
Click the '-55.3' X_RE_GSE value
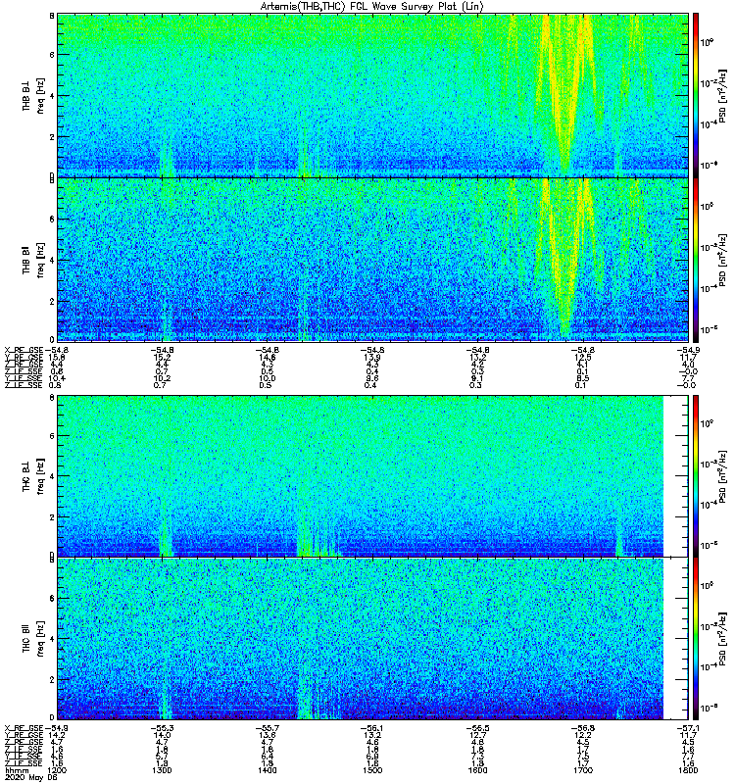tap(162, 728)
